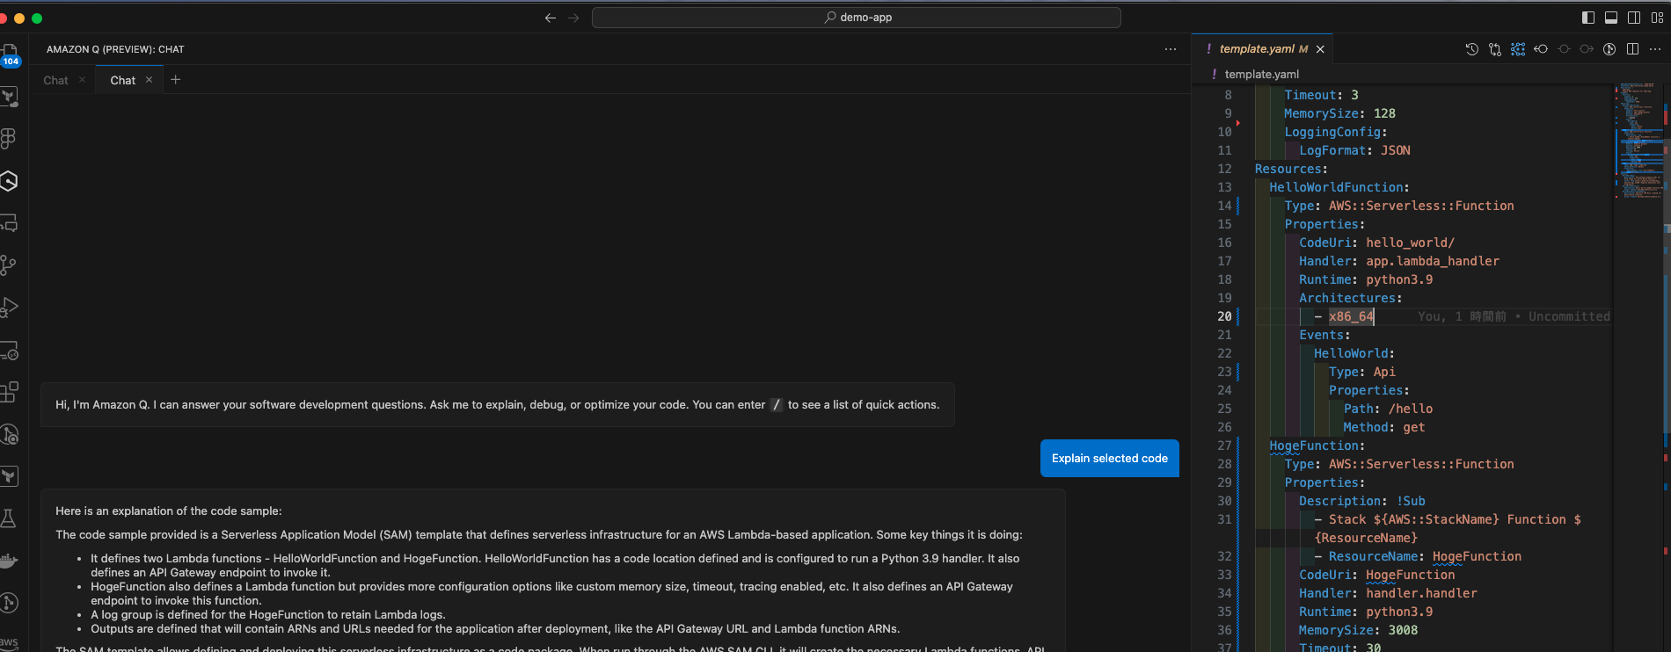This screenshot has width=1671, height=652.
Task: Click the git graph circle icon in editor toolbar
Action: coord(1609,49)
